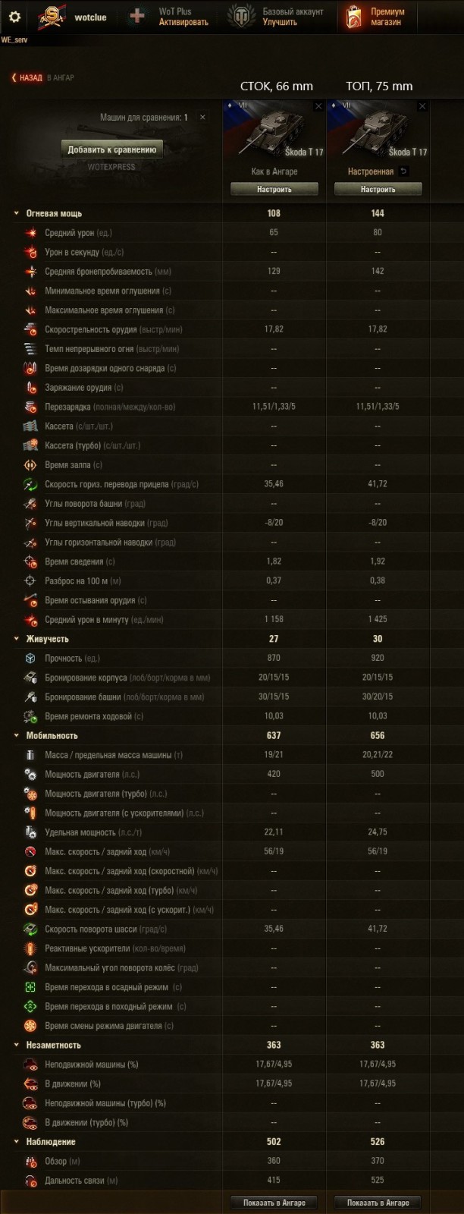The width and height of the screenshot is (464, 1214).
Task: Click the second Škoda T 17 thumbnail
Action: tap(378, 131)
